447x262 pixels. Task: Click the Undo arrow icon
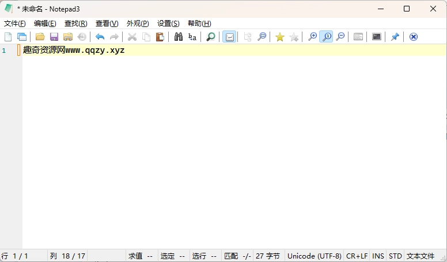[x=100, y=37]
